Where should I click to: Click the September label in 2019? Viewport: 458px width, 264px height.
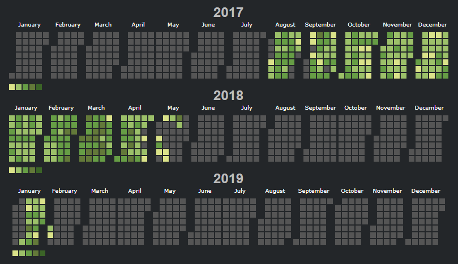(314, 191)
